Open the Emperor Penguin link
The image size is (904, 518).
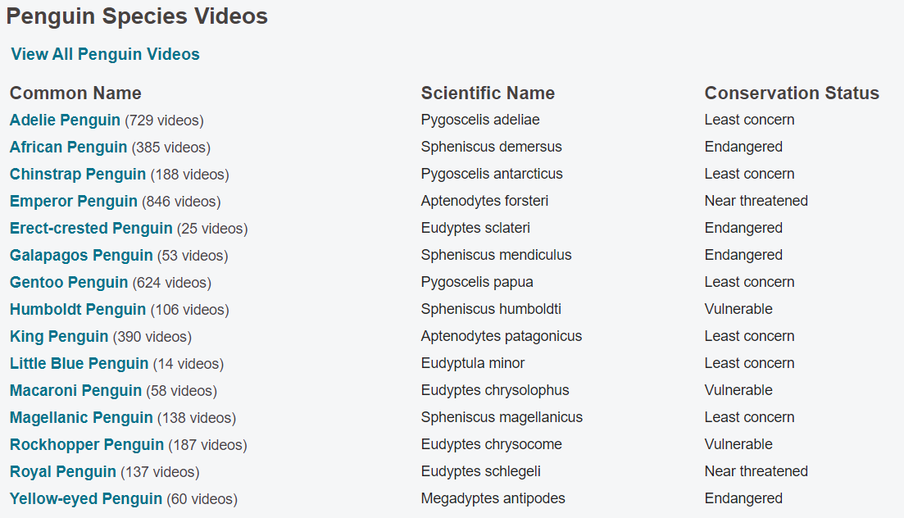coord(74,202)
